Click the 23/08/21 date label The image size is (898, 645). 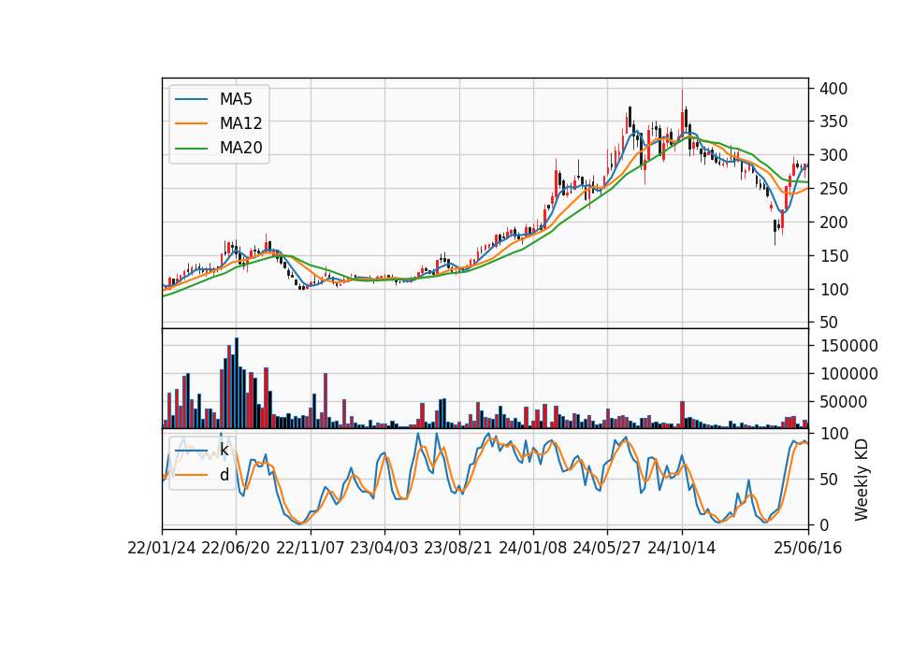point(458,548)
